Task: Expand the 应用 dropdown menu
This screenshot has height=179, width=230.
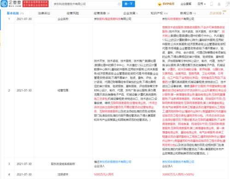Action: point(201,4)
